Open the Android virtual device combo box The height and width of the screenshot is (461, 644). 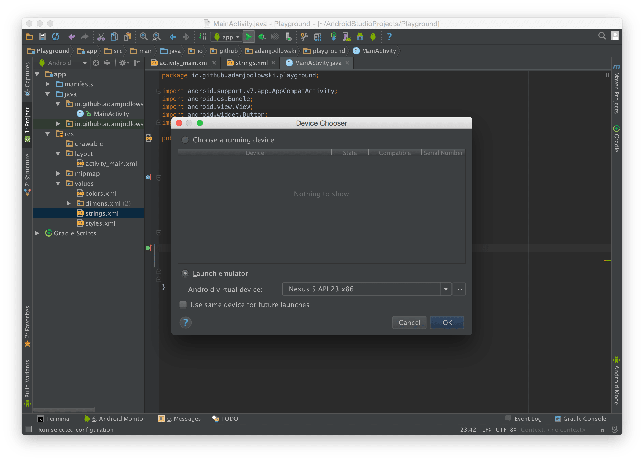pyautogui.click(x=367, y=289)
